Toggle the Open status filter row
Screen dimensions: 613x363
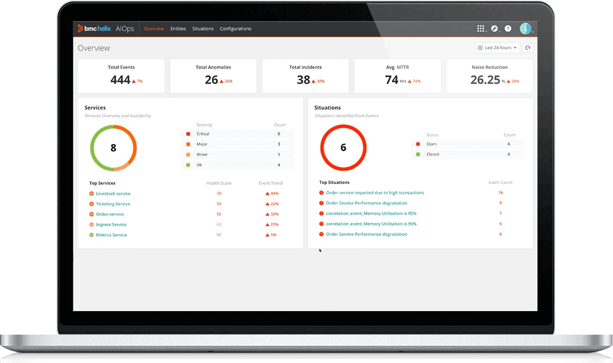pyautogui.click(x=467, y=144)
